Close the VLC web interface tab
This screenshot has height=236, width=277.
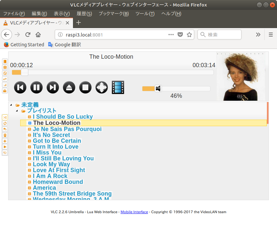pyautogui.click(x=67, y=23)
